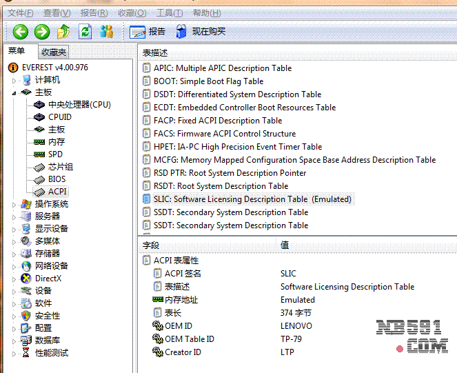
Task: Click the Refresh toolbar icon
Action: [x=85, y=31]
